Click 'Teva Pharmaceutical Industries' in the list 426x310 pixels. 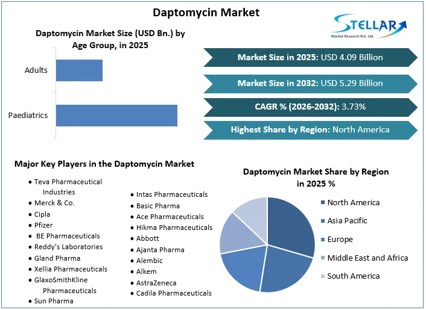[x=68, y=187]
